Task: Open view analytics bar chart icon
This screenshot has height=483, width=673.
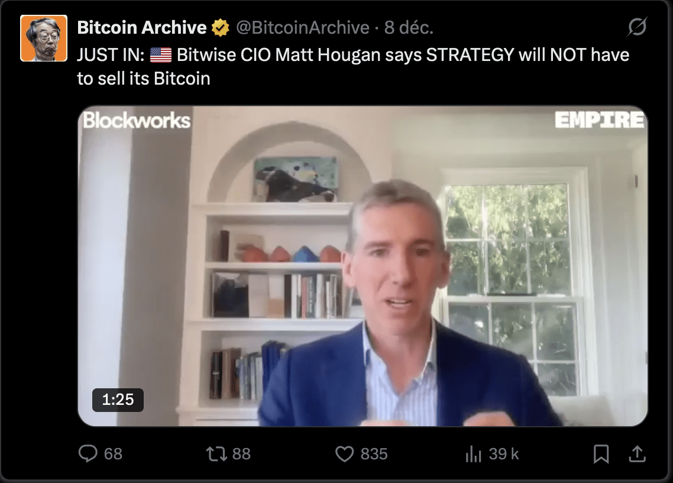Action: 474,454
